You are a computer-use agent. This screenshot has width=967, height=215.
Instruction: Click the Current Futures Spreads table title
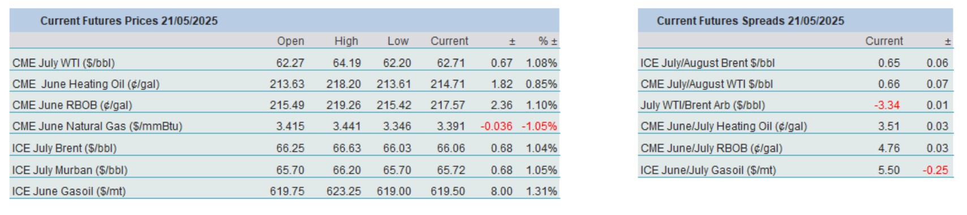click(750, 21)
